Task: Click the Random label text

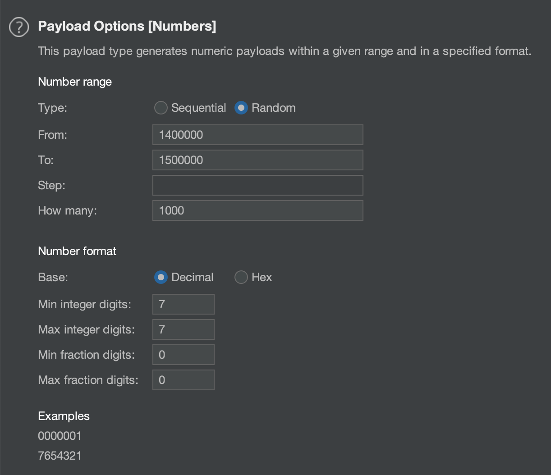Action: [273, 108]
